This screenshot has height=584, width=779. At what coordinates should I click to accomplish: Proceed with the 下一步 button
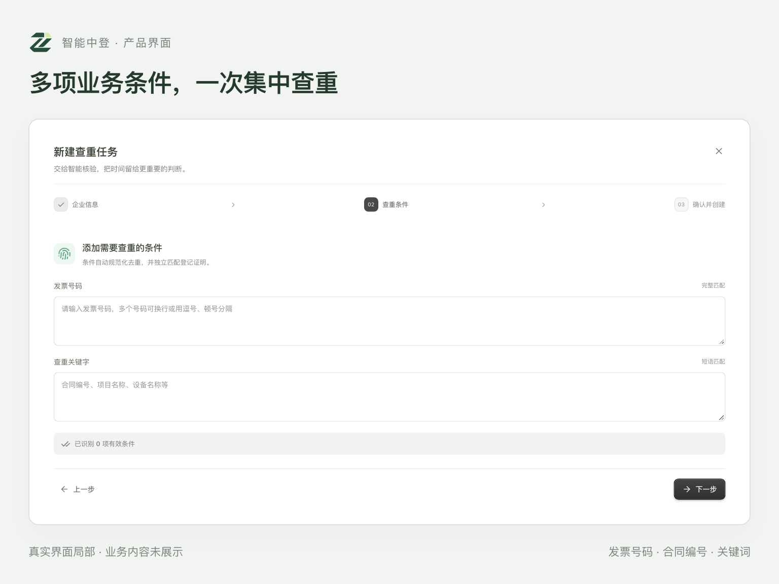pyautogui.click(x=699, y=489)
